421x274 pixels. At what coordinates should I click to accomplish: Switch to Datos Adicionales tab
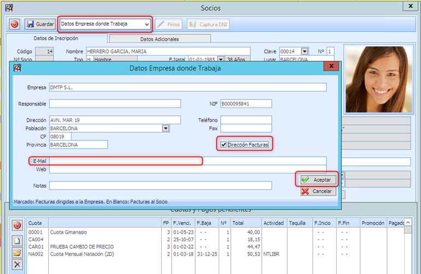coord(159,39)
